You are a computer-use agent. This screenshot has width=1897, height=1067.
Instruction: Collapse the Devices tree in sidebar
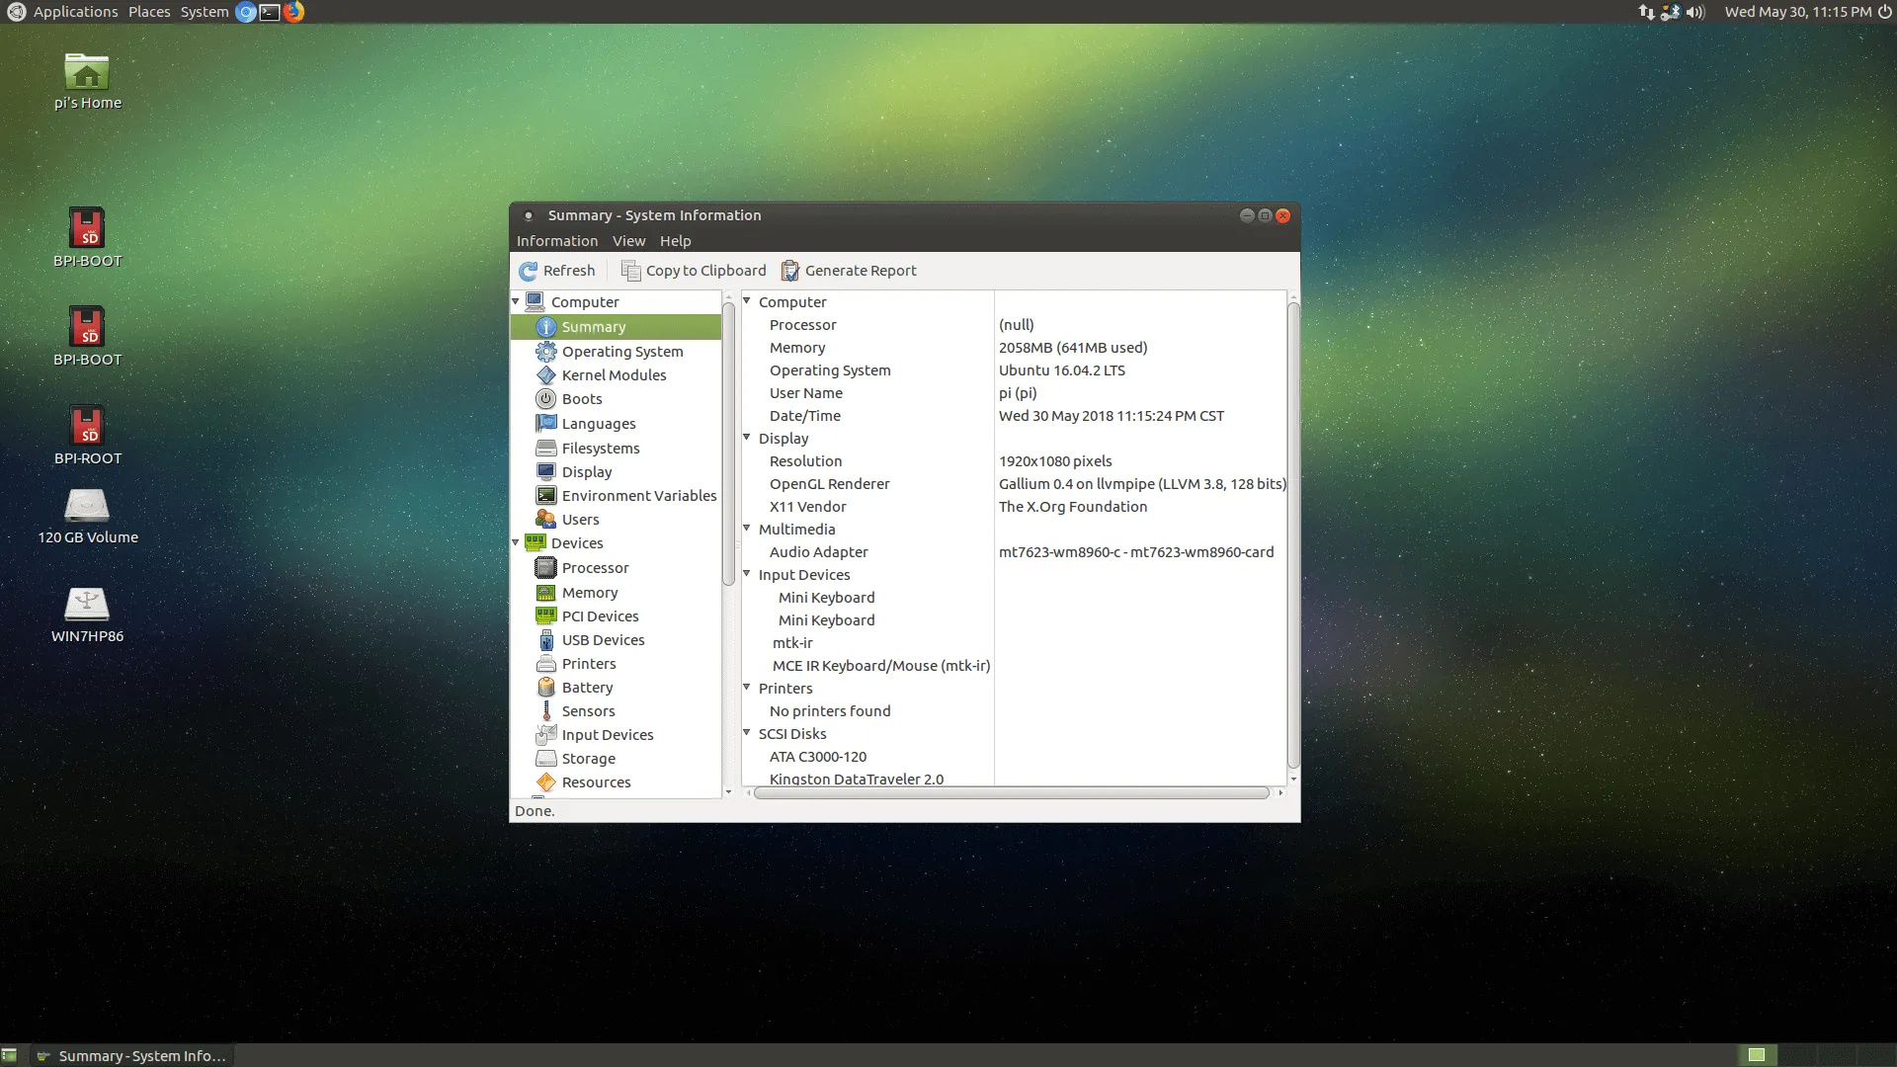point(516,542)
